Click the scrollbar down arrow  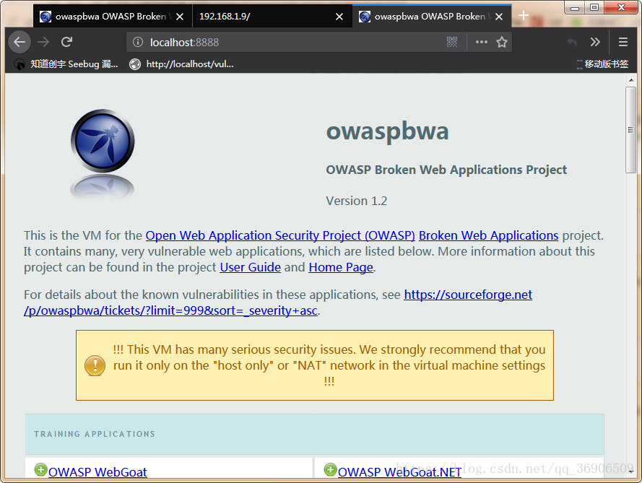click(631, 471)
